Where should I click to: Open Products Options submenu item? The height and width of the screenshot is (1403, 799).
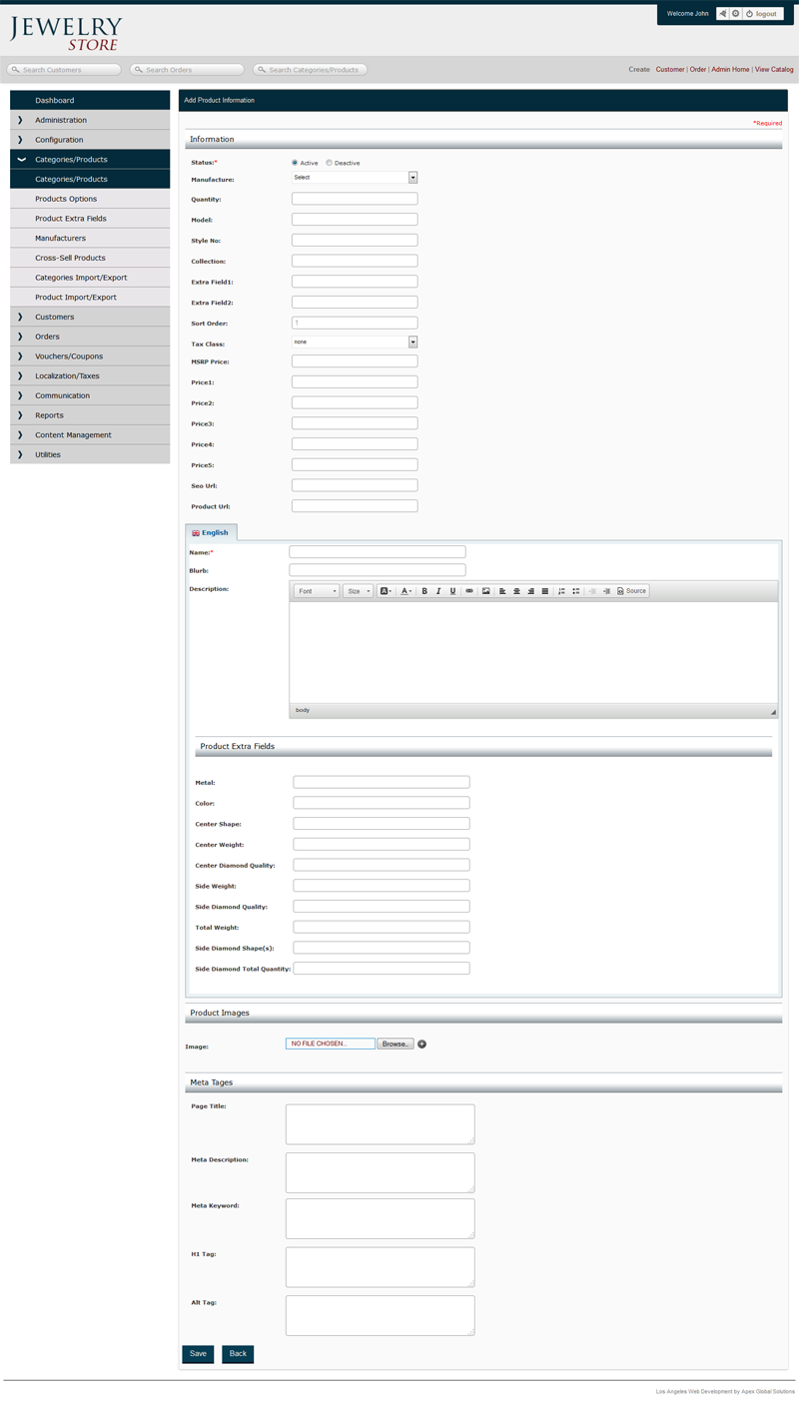(x=90, y=199)
